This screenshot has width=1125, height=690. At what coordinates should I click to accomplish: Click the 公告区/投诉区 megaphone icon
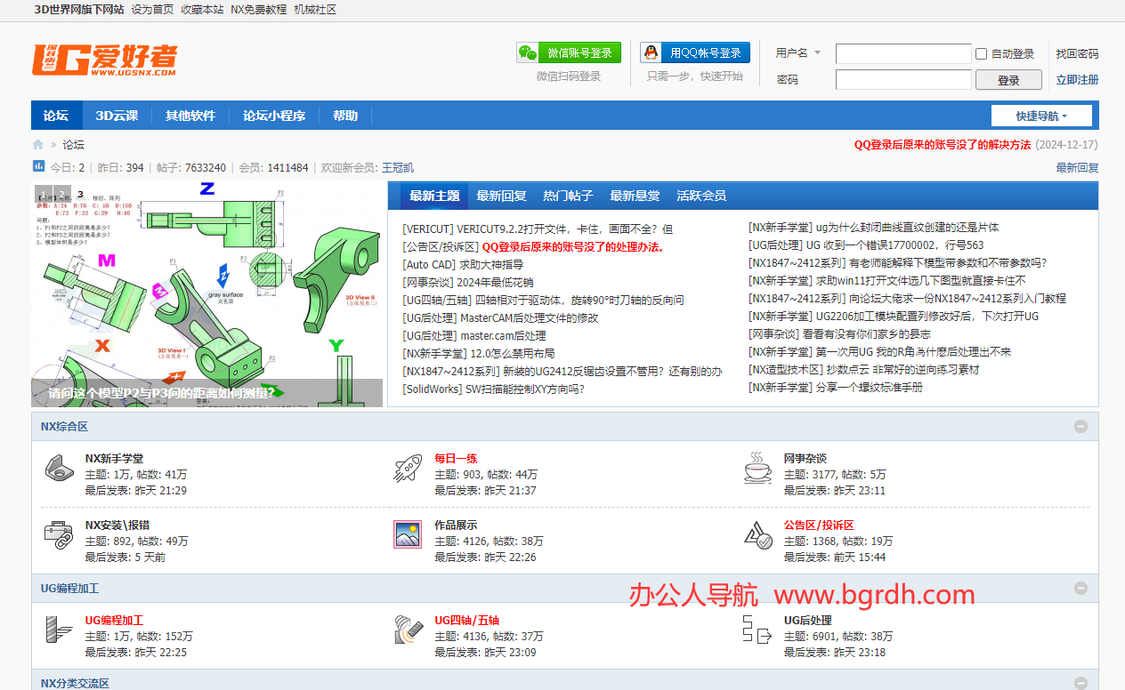click(x=757, y=534)
